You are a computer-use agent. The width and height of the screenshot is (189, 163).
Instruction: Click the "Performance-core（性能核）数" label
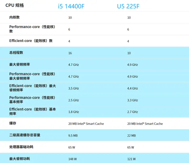coord(32,29)
